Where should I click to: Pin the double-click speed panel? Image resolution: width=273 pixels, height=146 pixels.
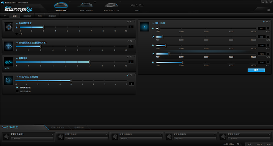coord(128,57)
